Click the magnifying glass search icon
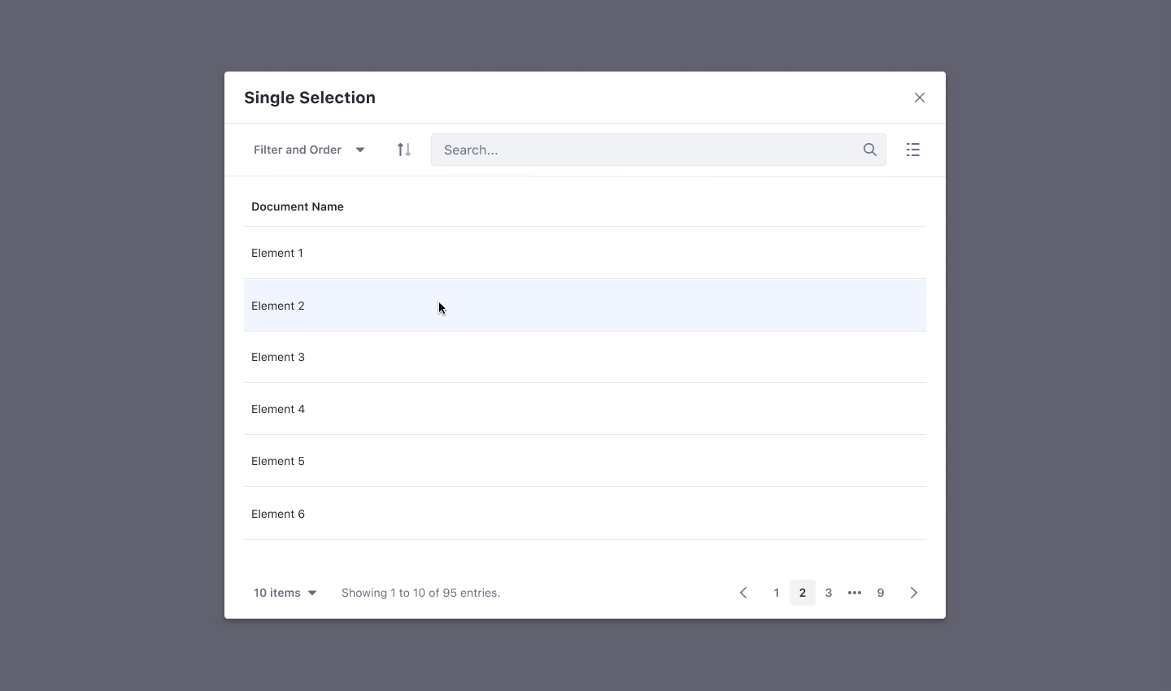The height and width of the screenshot is (691, 1171). [869, 150]
